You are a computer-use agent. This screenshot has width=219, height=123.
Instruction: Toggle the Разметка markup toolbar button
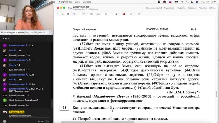pos(203,8)
